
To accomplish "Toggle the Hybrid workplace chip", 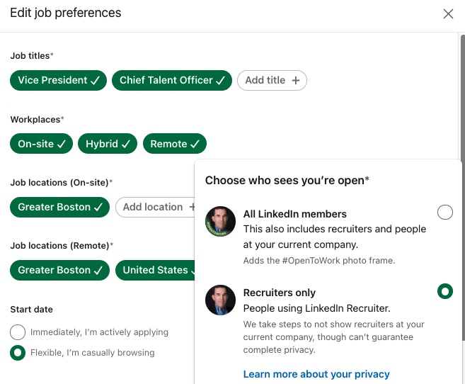I will pyautogui.click(x=108, y=144).
